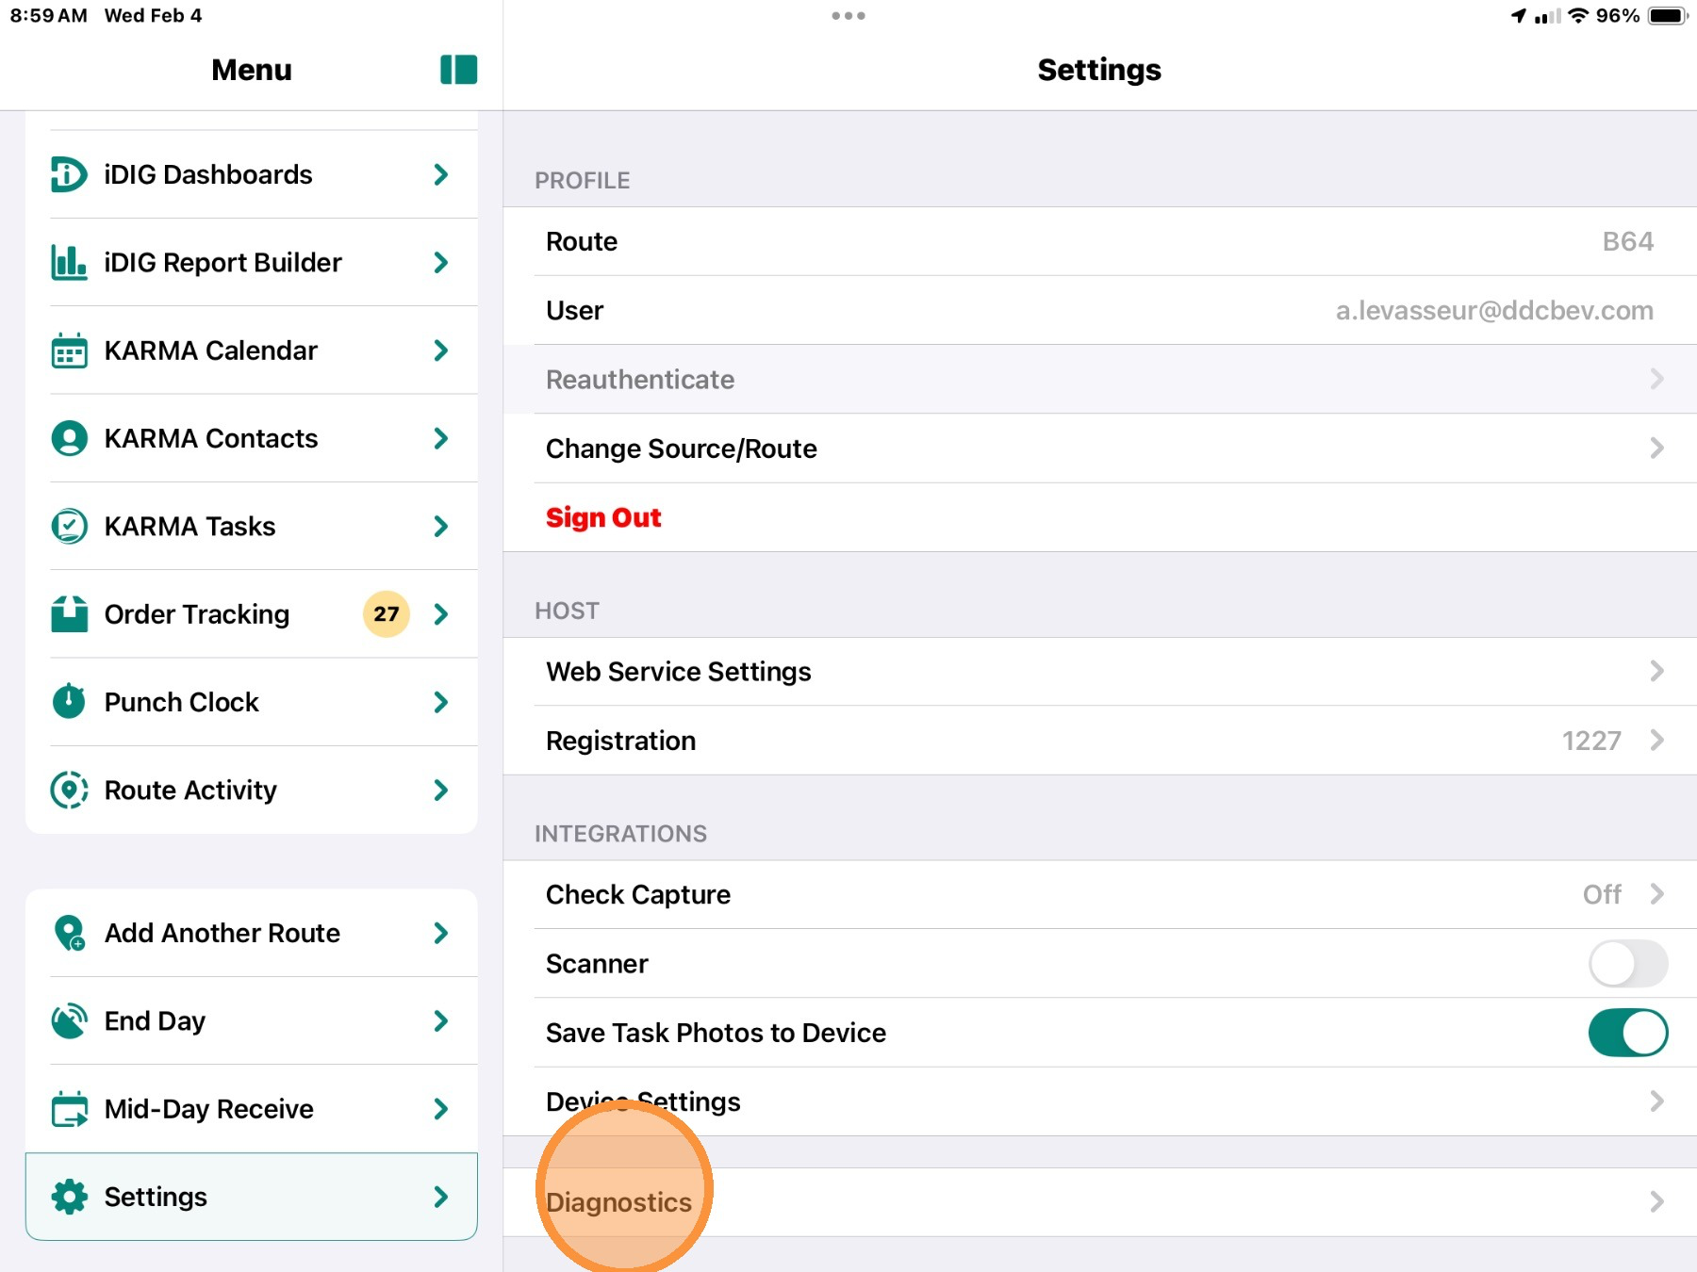Select KARMA Contacts menu item

click(x=252, y=438)
